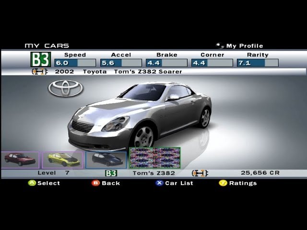307x230 pixels.
Task: Click the Brake rating bar 4.4
Action: [166, 63]
